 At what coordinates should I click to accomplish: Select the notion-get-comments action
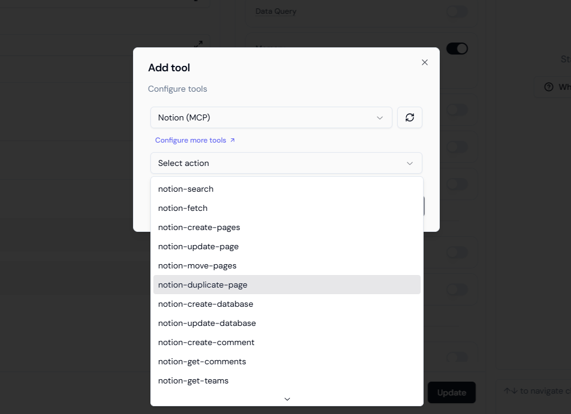point(201,361)
